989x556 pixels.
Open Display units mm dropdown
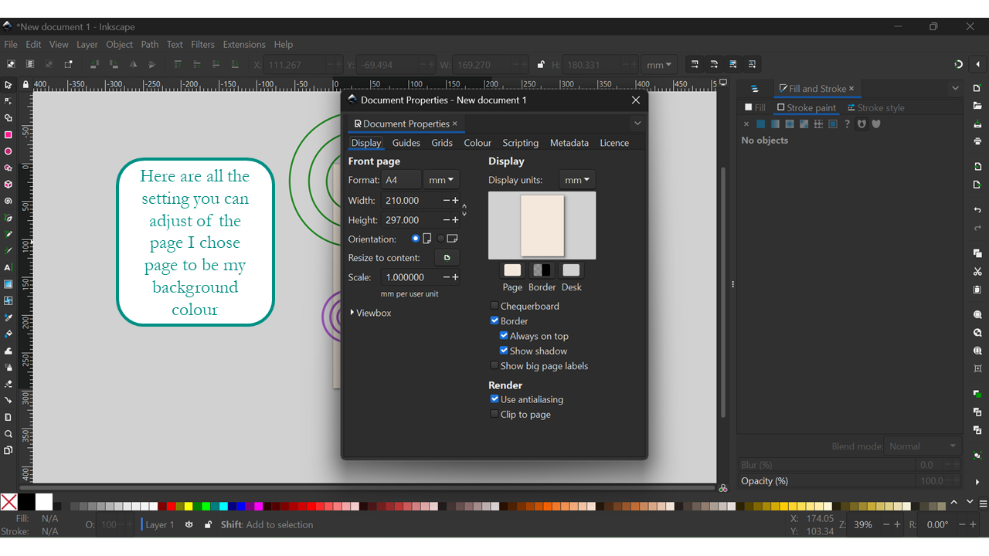(577, 180)
